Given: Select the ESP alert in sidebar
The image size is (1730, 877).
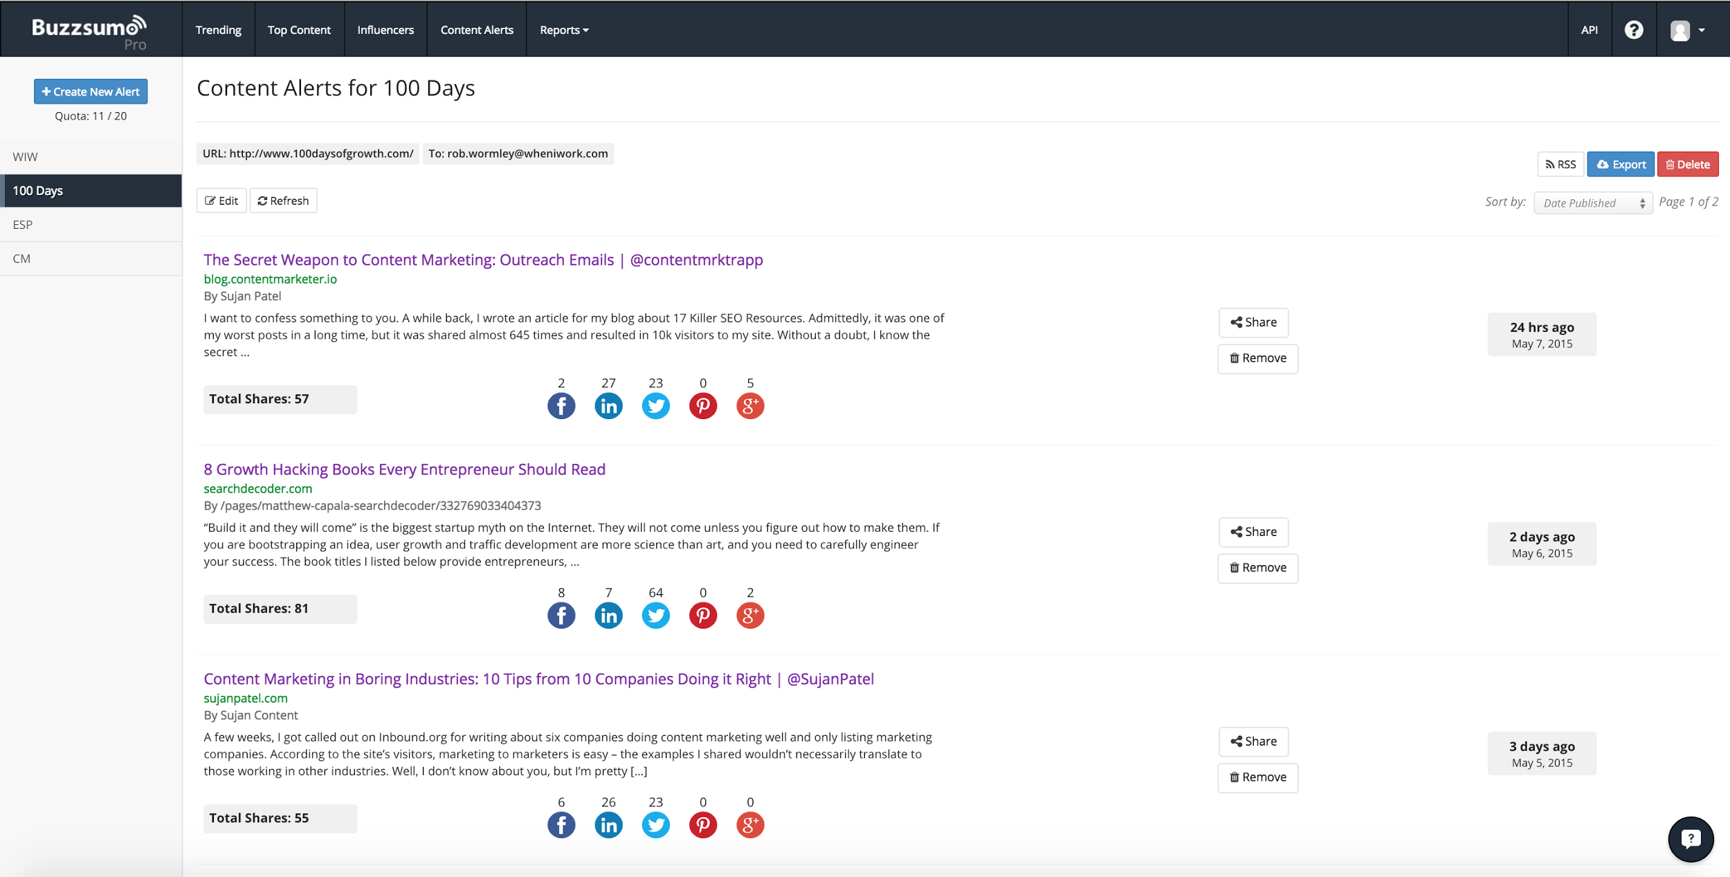Looking at the screenshot, I should [x=91, y=225].
